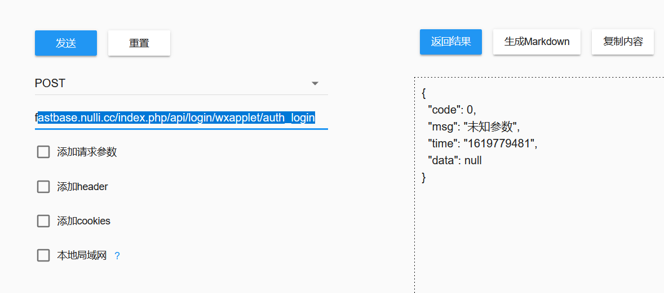Toggle the 本地局域网 checkbox
The height and width of the screenshot is (293, 664).
(43, 255)
